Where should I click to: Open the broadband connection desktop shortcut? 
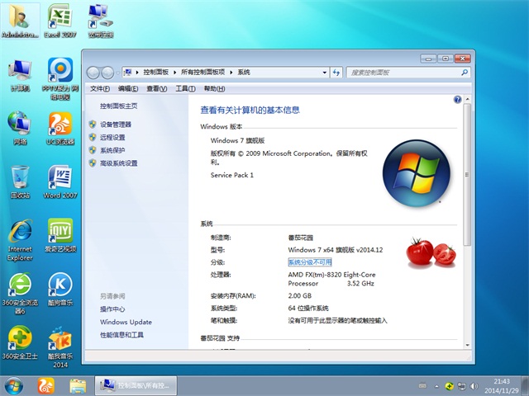[101, 21]
